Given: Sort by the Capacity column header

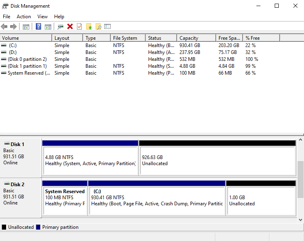Looking at the screenshot, I should 197,38.
